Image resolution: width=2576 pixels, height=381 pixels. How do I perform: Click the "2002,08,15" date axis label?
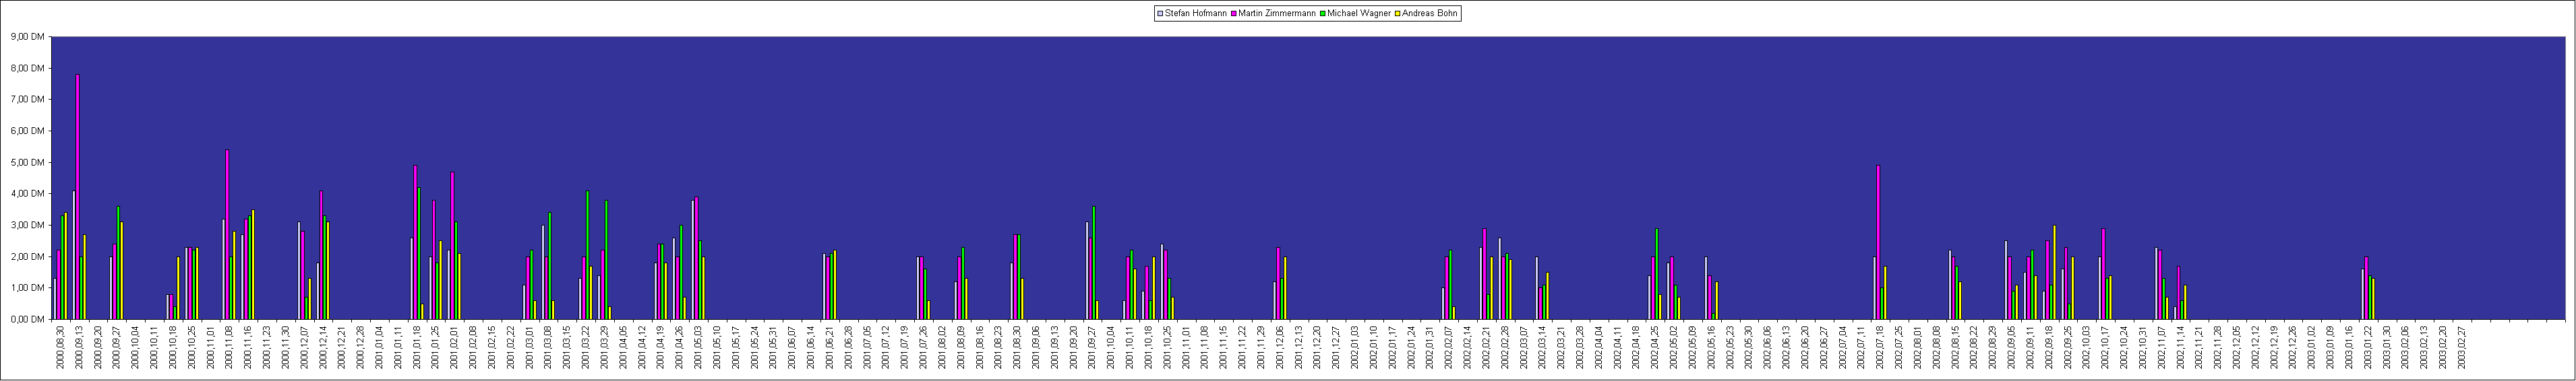(x=1956, y=347)
